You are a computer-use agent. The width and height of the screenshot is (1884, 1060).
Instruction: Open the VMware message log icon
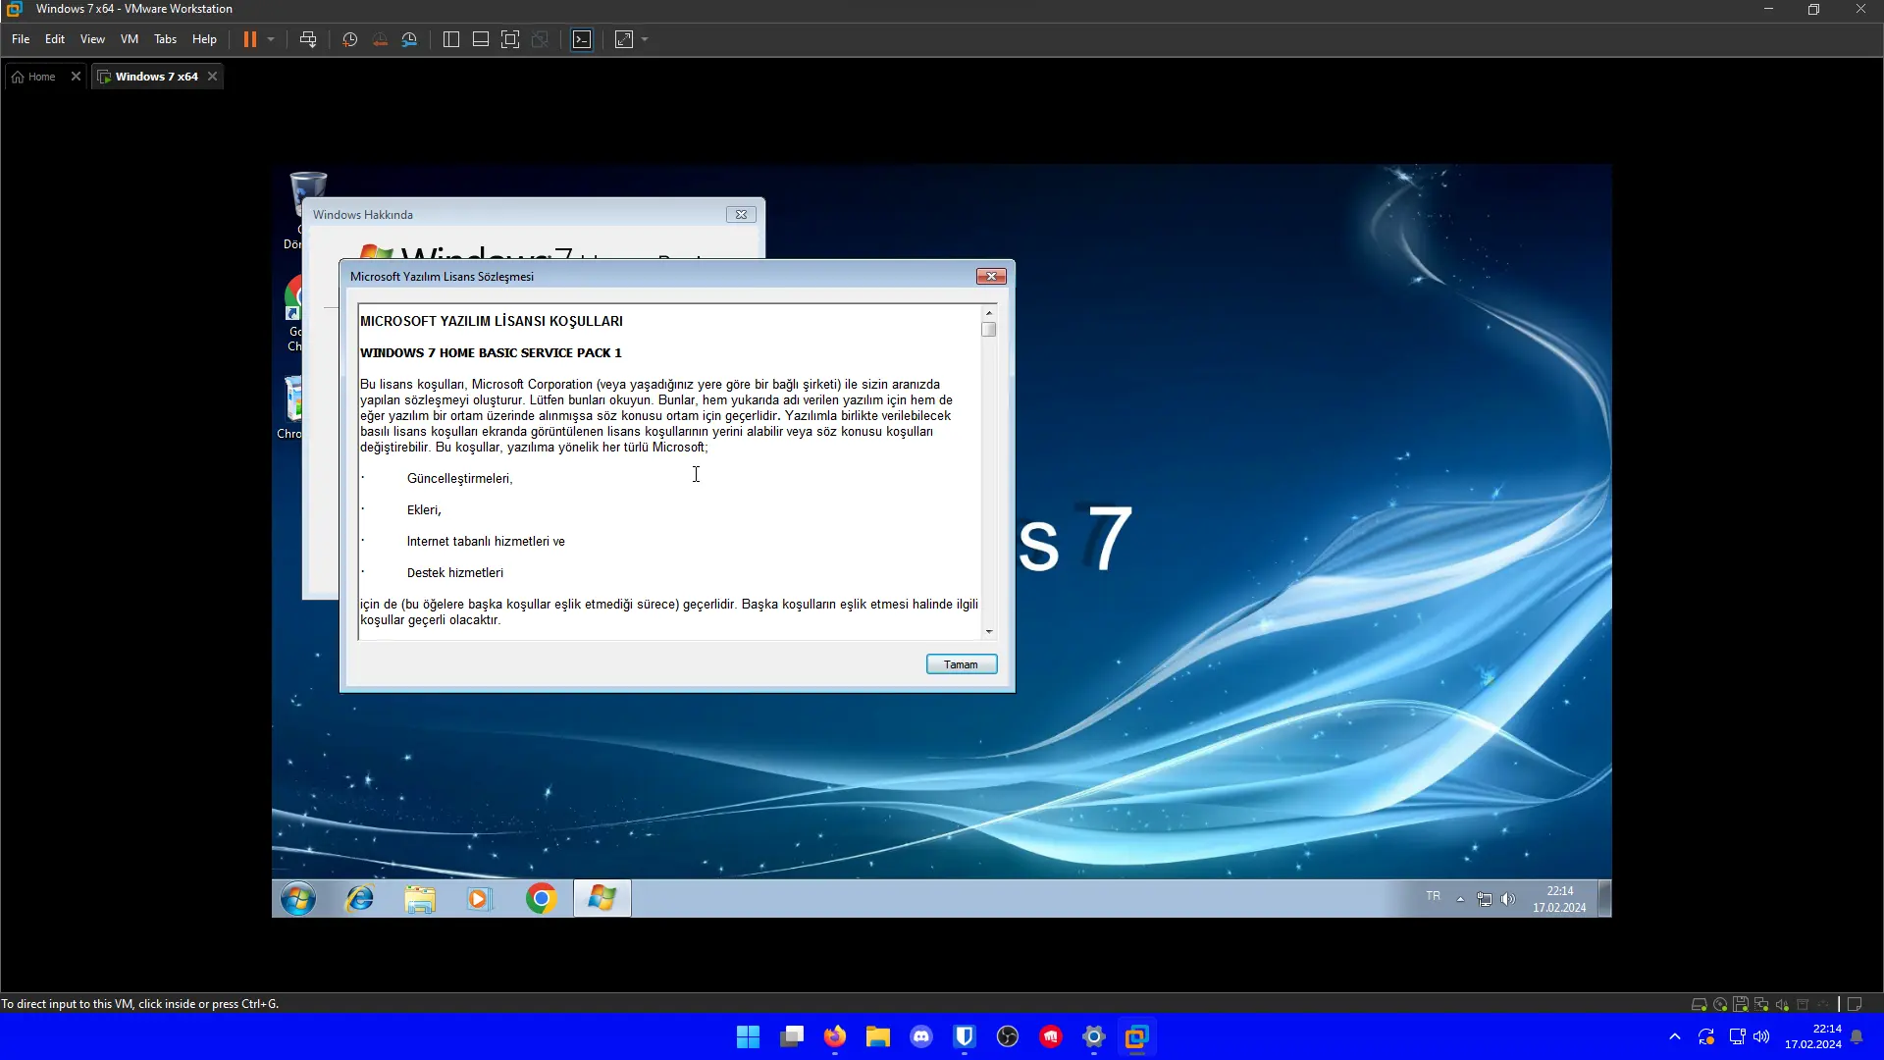1855,1004
